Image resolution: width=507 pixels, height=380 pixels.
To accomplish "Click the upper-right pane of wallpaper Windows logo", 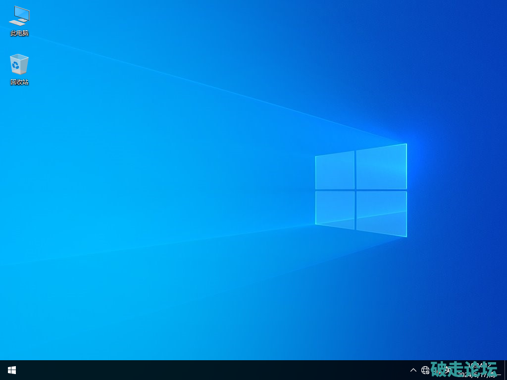I will point(381,167).
